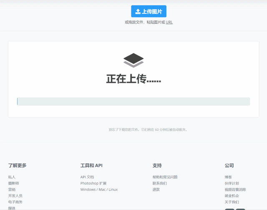
Task: Open the API 文档 link
Action: click(87, 177)
